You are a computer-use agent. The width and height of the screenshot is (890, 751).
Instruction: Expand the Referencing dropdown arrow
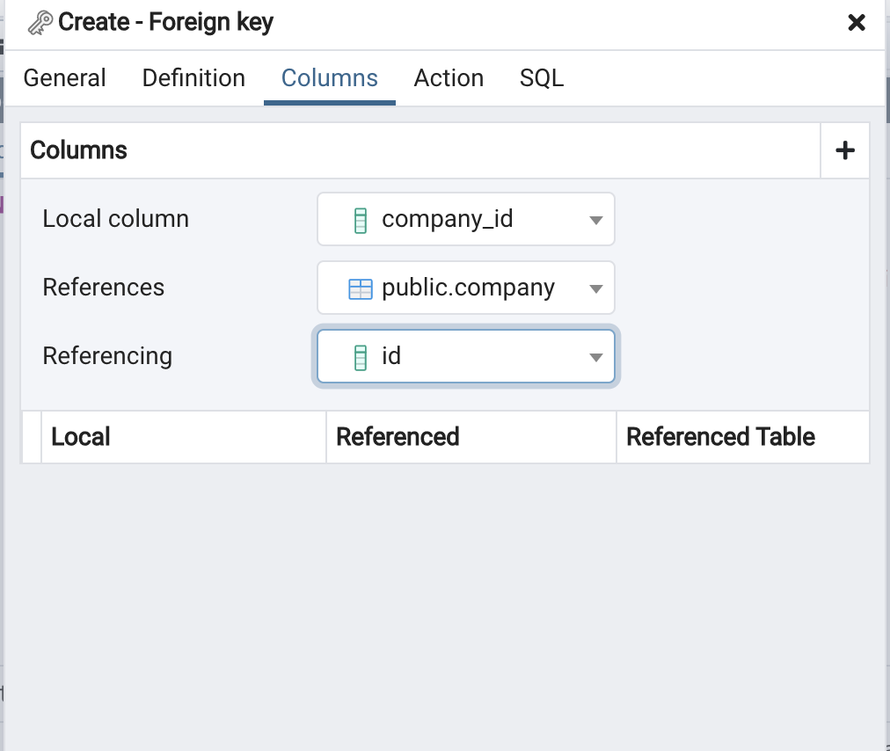tap(595, 357)
